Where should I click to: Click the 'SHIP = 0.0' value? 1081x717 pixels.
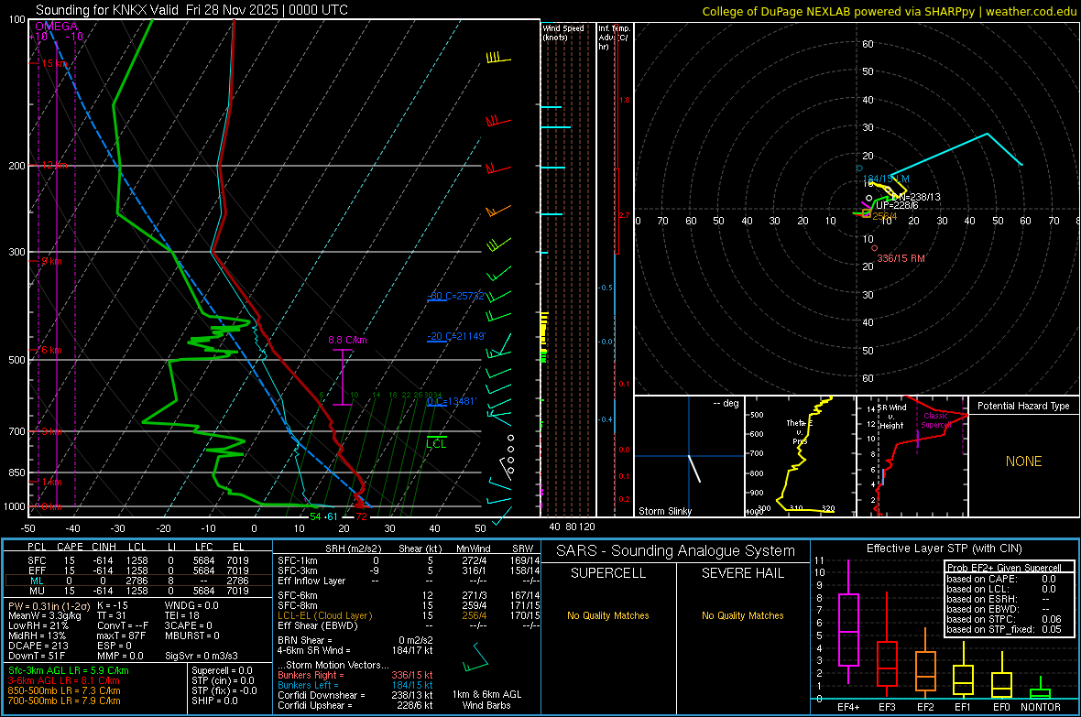coord(214,701)
